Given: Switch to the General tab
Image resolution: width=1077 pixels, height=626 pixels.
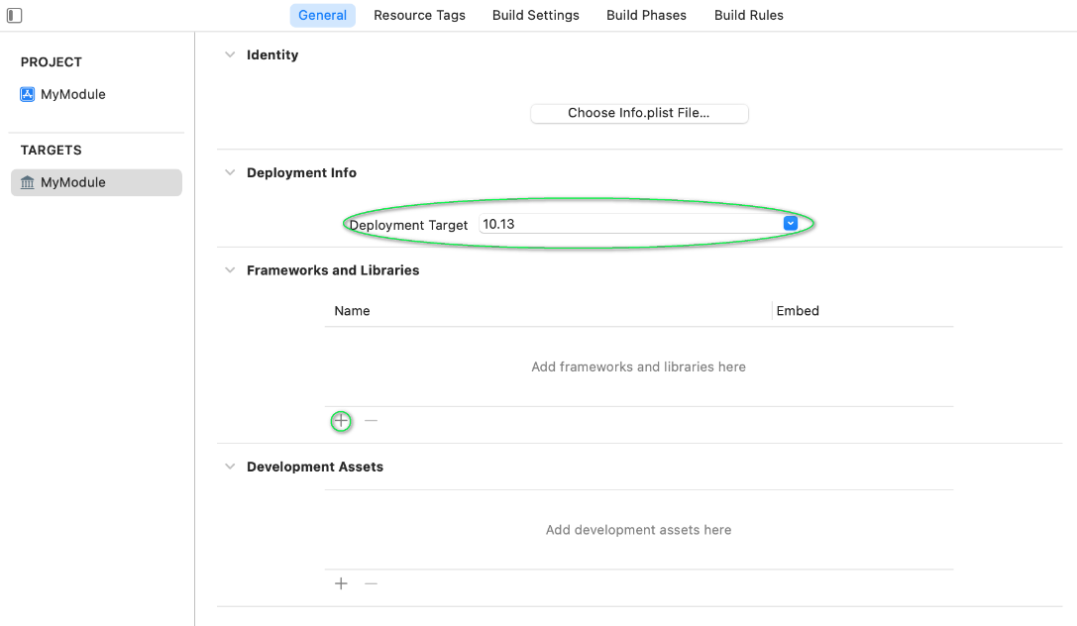Looking at the screenshot, I should (322, 15).
